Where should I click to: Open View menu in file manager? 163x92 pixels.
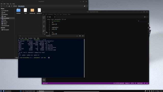(8, 4)
